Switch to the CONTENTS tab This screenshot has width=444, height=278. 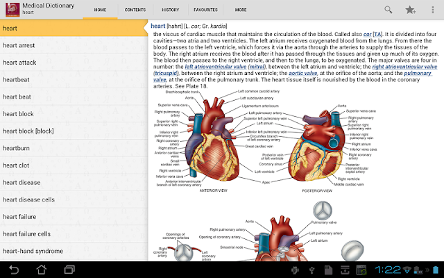coord(135,10)
